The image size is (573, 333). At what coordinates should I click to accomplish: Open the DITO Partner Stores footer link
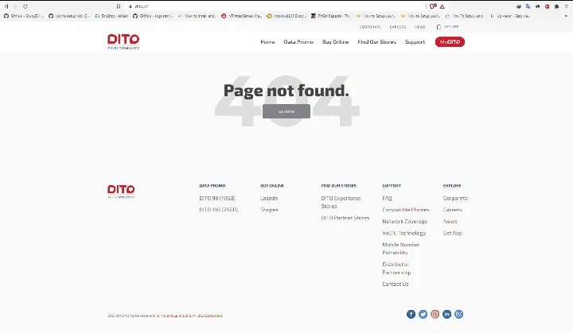[x=345, y=218]
